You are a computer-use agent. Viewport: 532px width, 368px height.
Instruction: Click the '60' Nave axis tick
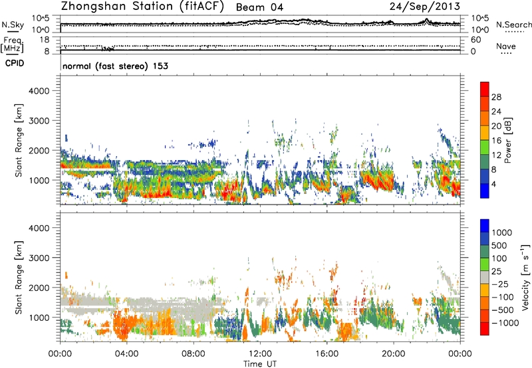pos(475,40)
